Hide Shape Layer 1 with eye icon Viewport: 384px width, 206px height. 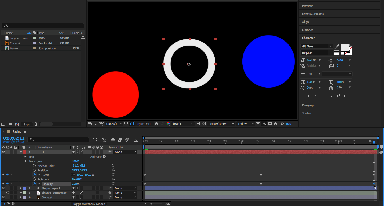coord(3,188)
